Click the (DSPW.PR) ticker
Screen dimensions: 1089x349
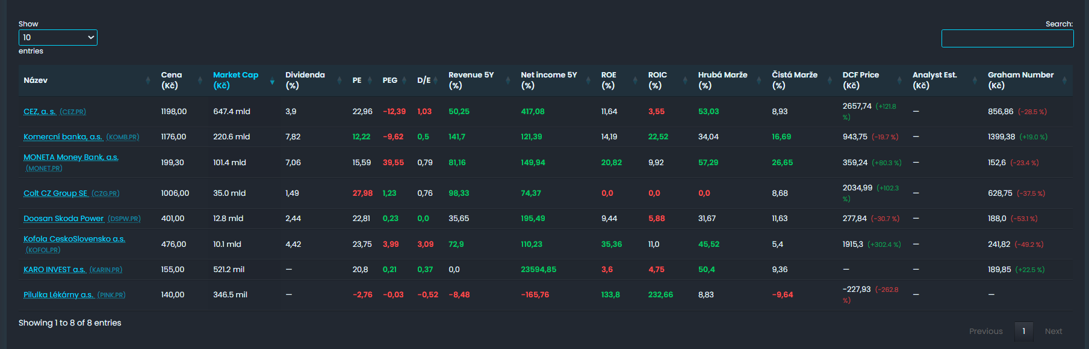click(x=124, y=219)
